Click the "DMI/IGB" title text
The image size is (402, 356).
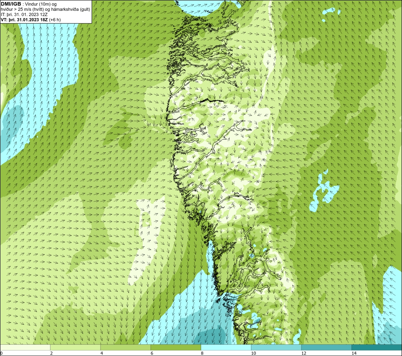[x=11, y=4]
